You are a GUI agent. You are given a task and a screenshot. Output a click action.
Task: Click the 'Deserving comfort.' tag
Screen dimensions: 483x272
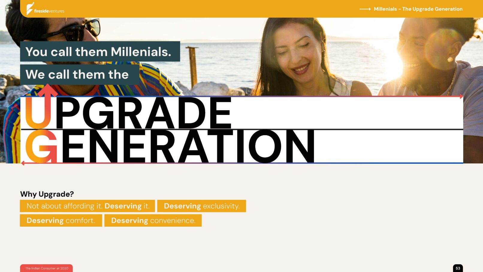click(61, 220)
